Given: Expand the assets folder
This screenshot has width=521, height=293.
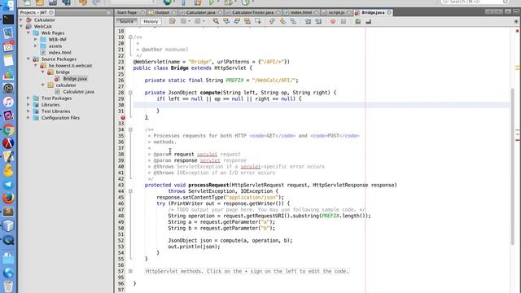Looking at the screenshot, I should coord(36,46).
